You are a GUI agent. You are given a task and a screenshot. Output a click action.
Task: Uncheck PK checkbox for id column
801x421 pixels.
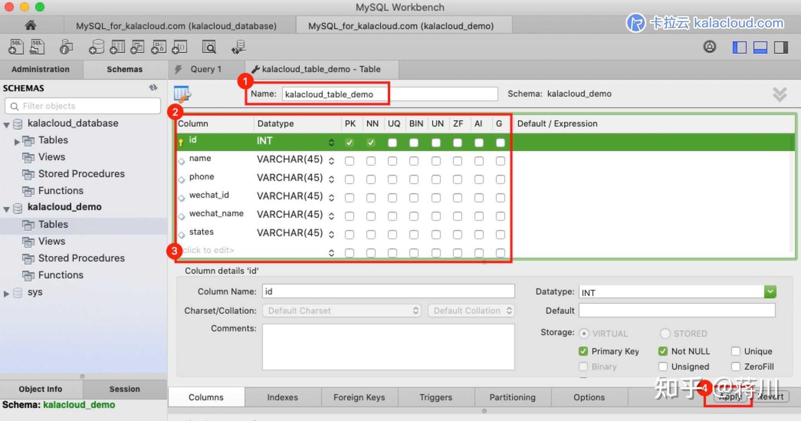350,141
